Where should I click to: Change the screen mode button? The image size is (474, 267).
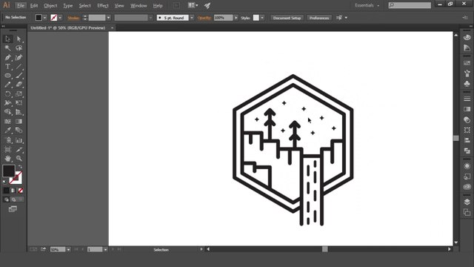pyautogui.click(x=13, y=209)
